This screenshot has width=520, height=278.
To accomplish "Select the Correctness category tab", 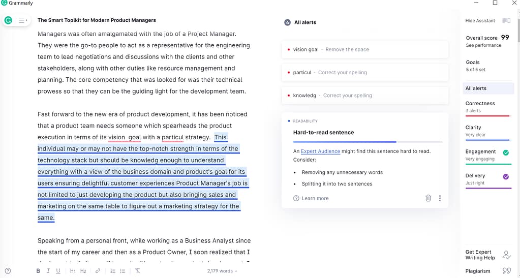I will tap(487, 106).
